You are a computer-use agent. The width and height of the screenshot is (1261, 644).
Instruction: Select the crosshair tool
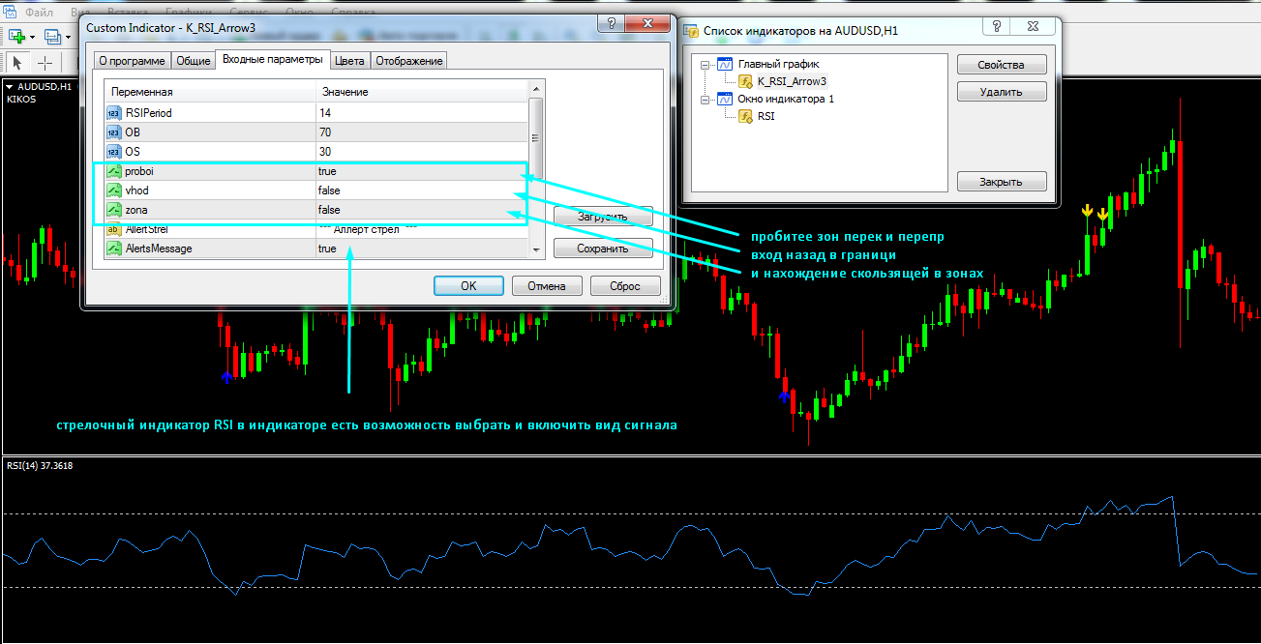[45, 63]
